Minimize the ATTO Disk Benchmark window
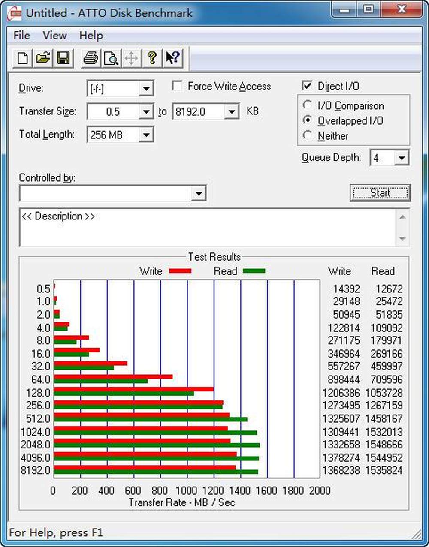 pyautogui.click(x=344, y=10)
